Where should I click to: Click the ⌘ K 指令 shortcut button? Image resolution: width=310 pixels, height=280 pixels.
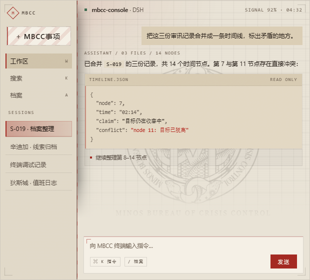(105, 261)
